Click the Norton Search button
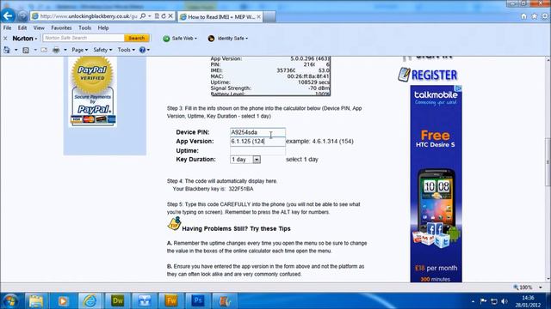The height and width of the screenshot is (309, 551). (137, 38)
